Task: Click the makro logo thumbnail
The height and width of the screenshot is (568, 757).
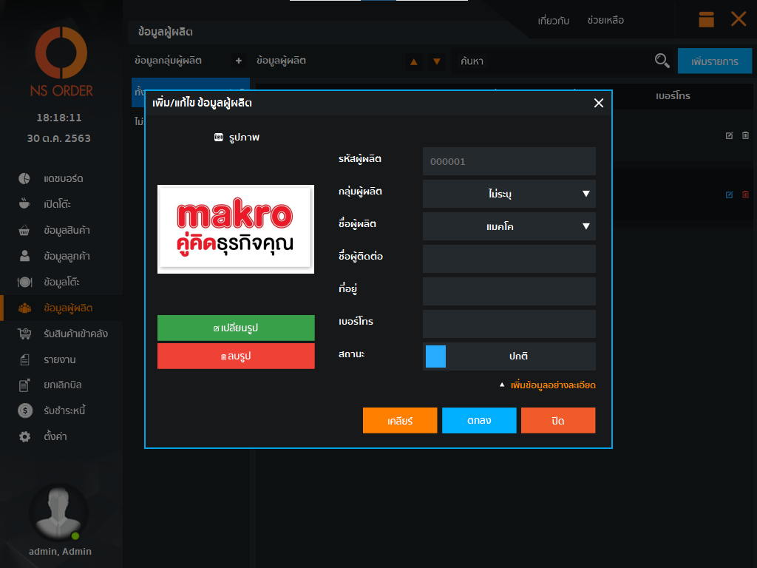Action: pos(236,229)
